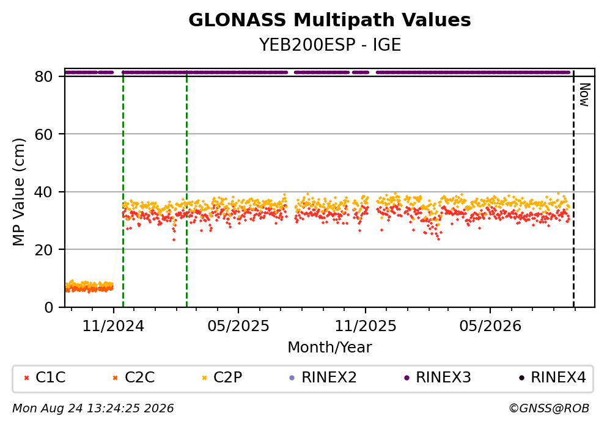Select the C1C legend label
Screen dimensions: 607x427
50,378
